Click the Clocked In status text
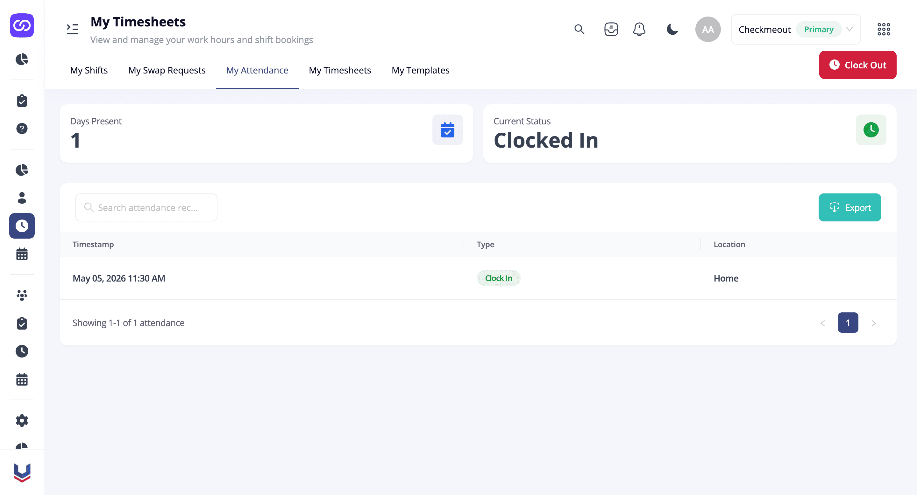The width and height of the screenshot is (917, 495). [546, 140]
